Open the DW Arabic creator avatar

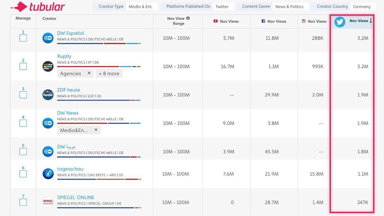[x=48, y=151]
